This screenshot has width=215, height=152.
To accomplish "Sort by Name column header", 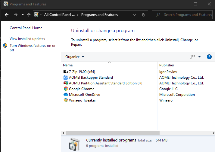I will coord(68,65).
